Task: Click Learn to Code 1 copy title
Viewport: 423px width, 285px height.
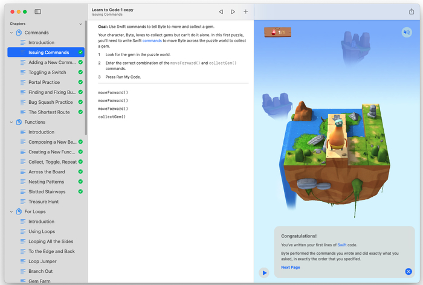Action: pyautogui.click(x=112, y=10)
